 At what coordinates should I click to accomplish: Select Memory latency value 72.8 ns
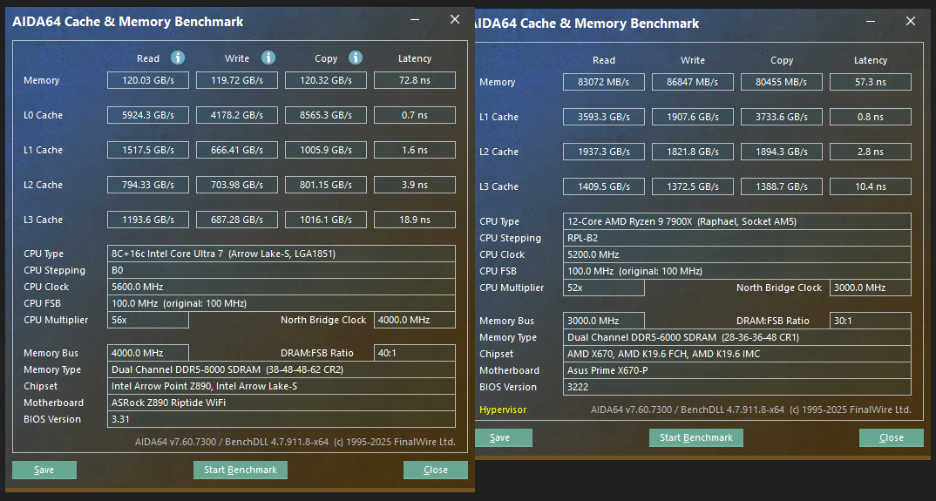[x=415, y=80]
